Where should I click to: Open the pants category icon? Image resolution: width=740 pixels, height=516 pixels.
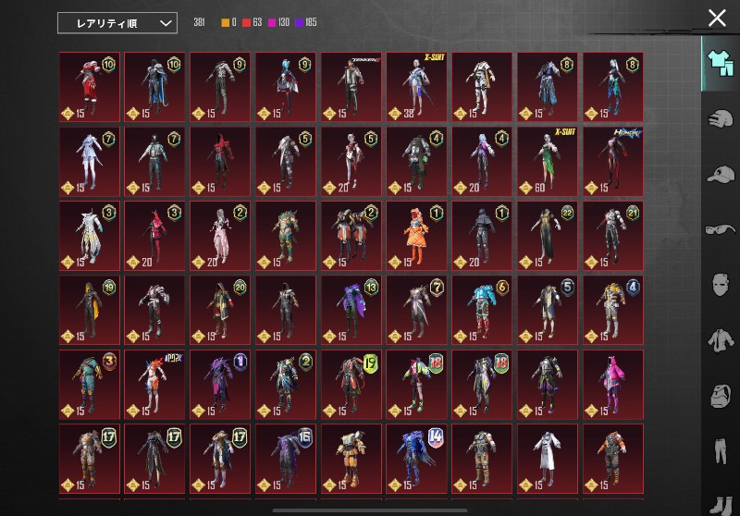coord(721,450)
